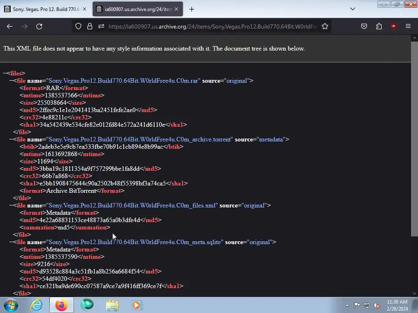Select the ia600907.us.archive.org tab
The height and width of the screenshot is (313, 418).
pos(138,9)
